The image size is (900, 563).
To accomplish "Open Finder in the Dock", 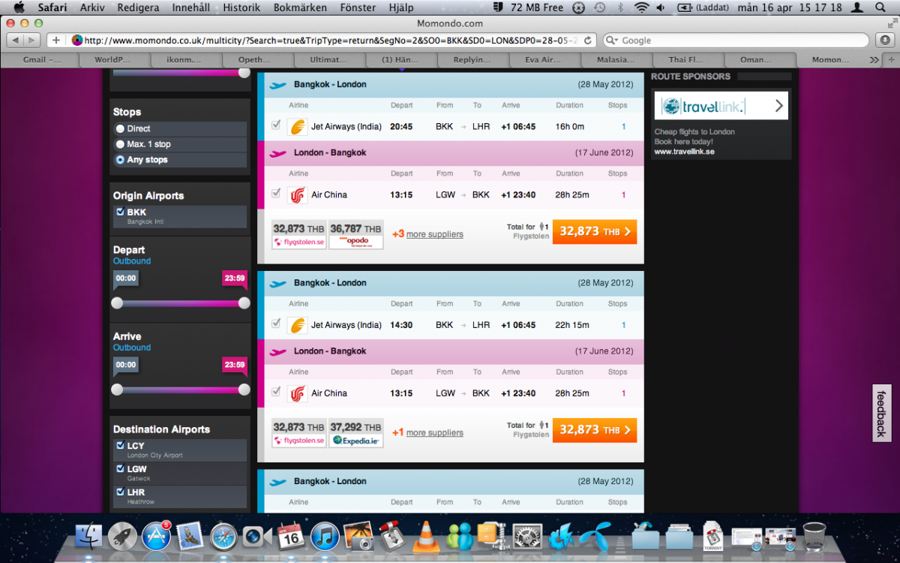I will click(x=88, y=536).
